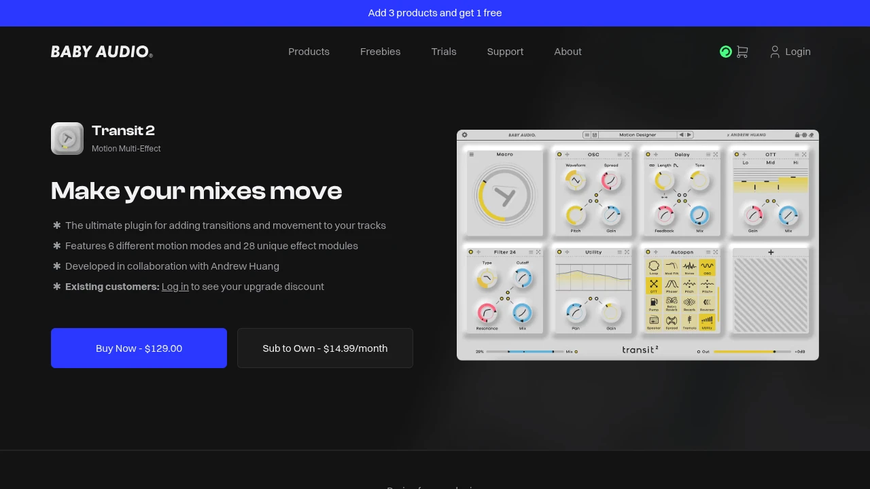Select the Pump effect icon
This screenshot has height=489, width=870.
coord(654,304)
